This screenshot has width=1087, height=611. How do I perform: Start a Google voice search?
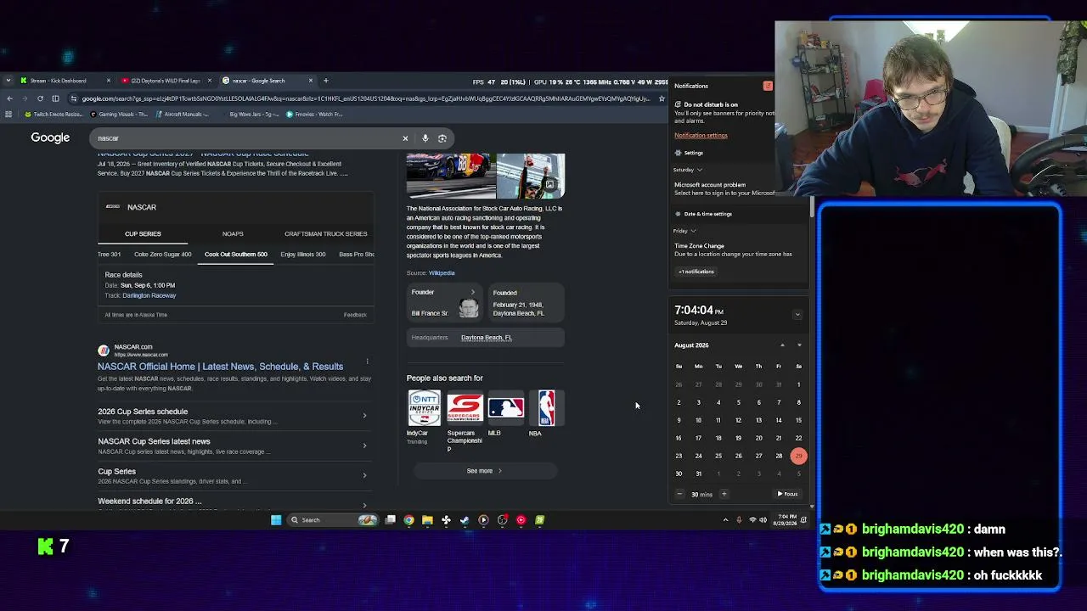point(425,138)
